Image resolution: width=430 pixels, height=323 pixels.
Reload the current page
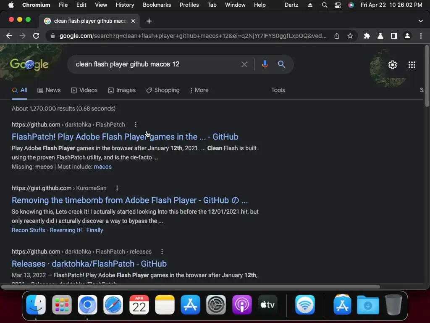(36, 36)
